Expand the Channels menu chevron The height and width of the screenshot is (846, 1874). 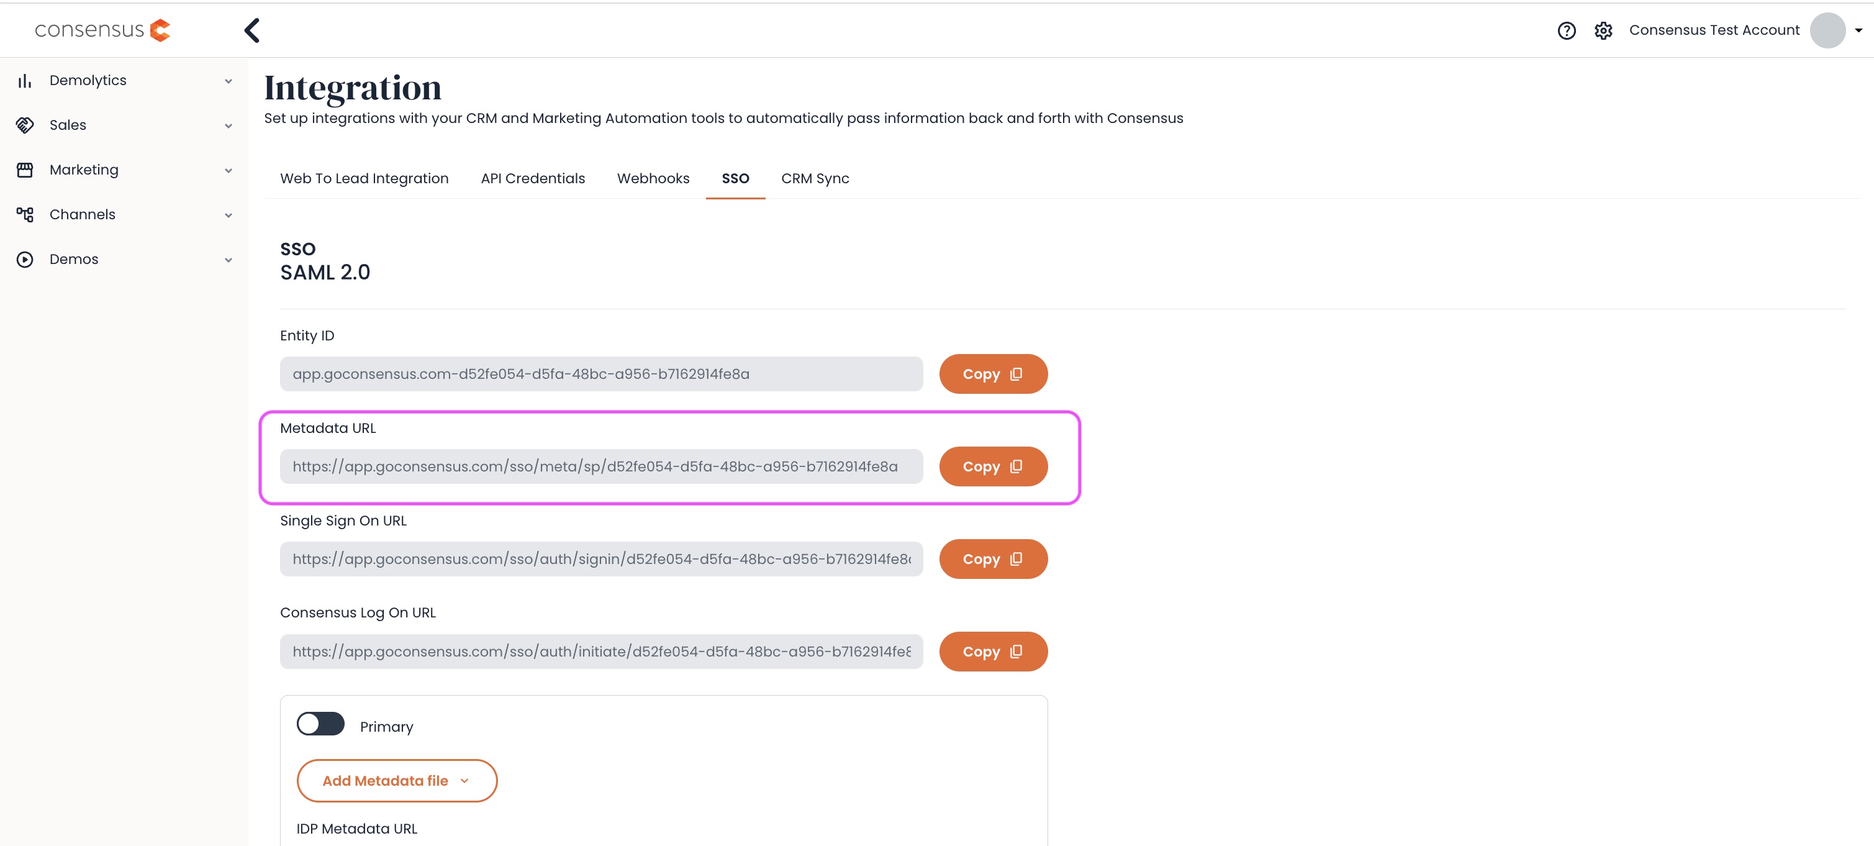229,216
